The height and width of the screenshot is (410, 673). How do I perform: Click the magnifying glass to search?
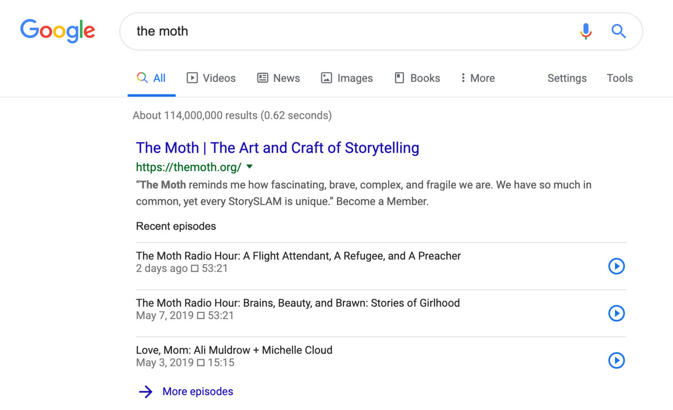619,31
